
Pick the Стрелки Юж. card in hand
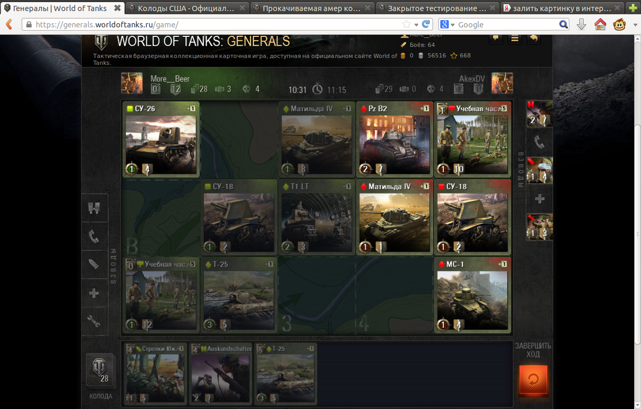tap(155, 374)
